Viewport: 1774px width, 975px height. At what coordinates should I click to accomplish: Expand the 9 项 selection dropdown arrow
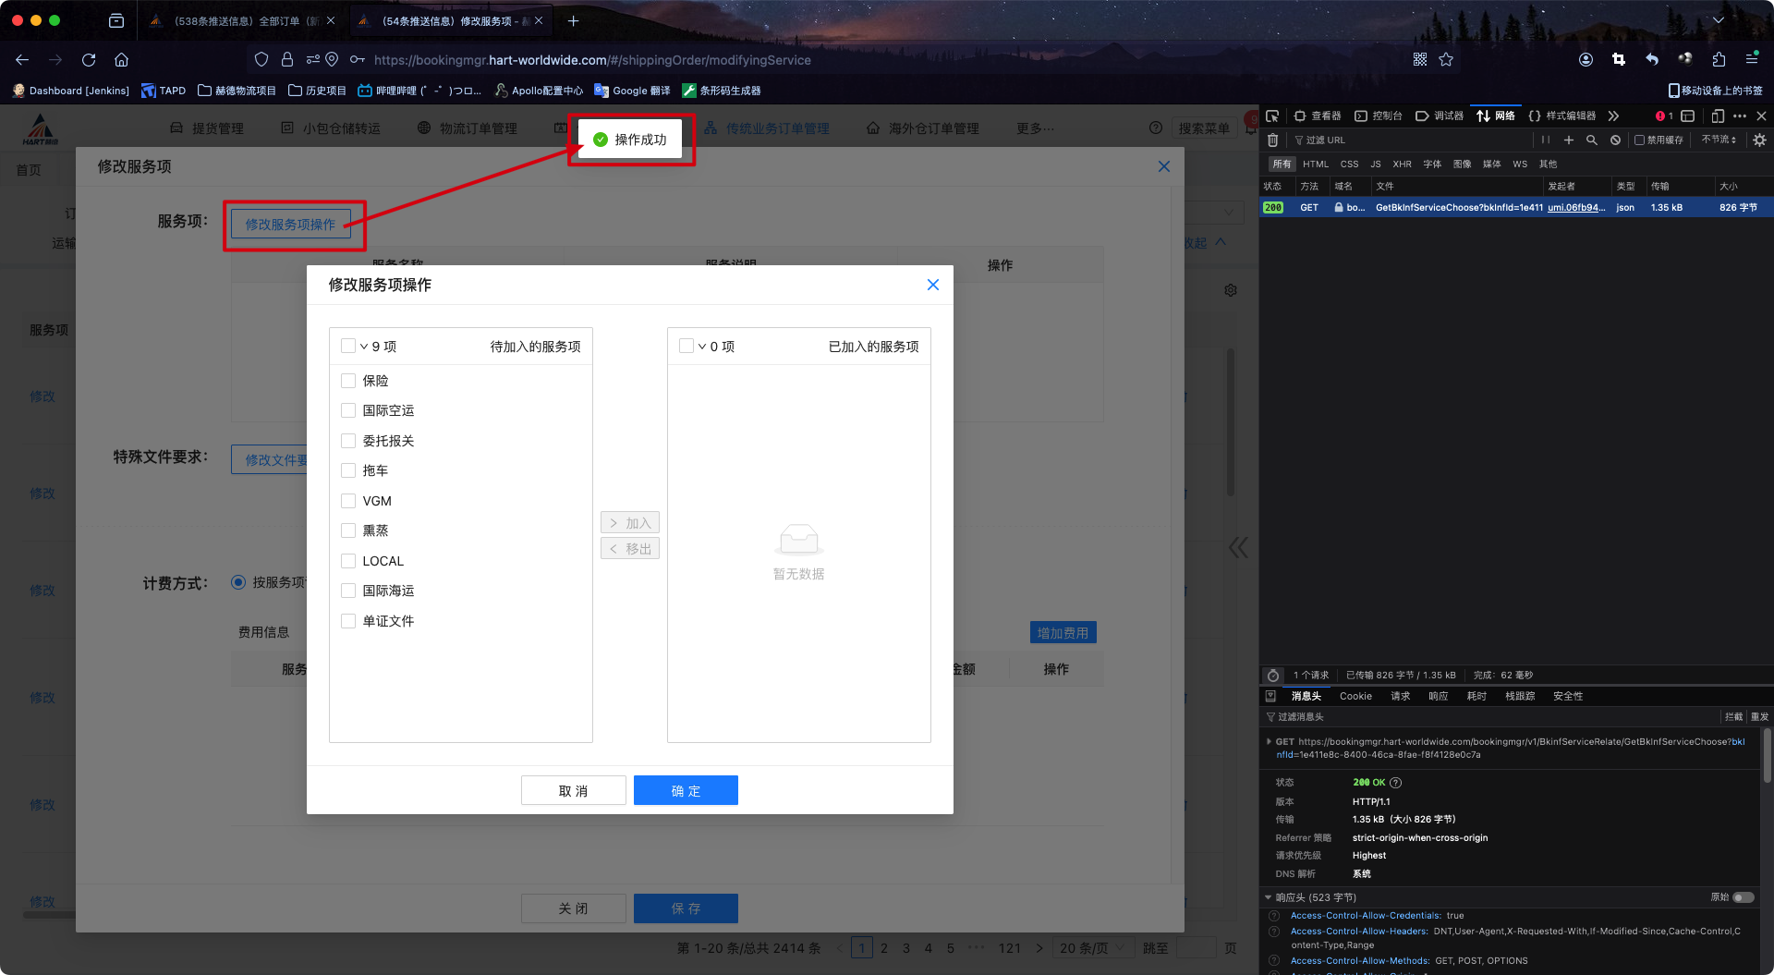[x=364, y=347]
